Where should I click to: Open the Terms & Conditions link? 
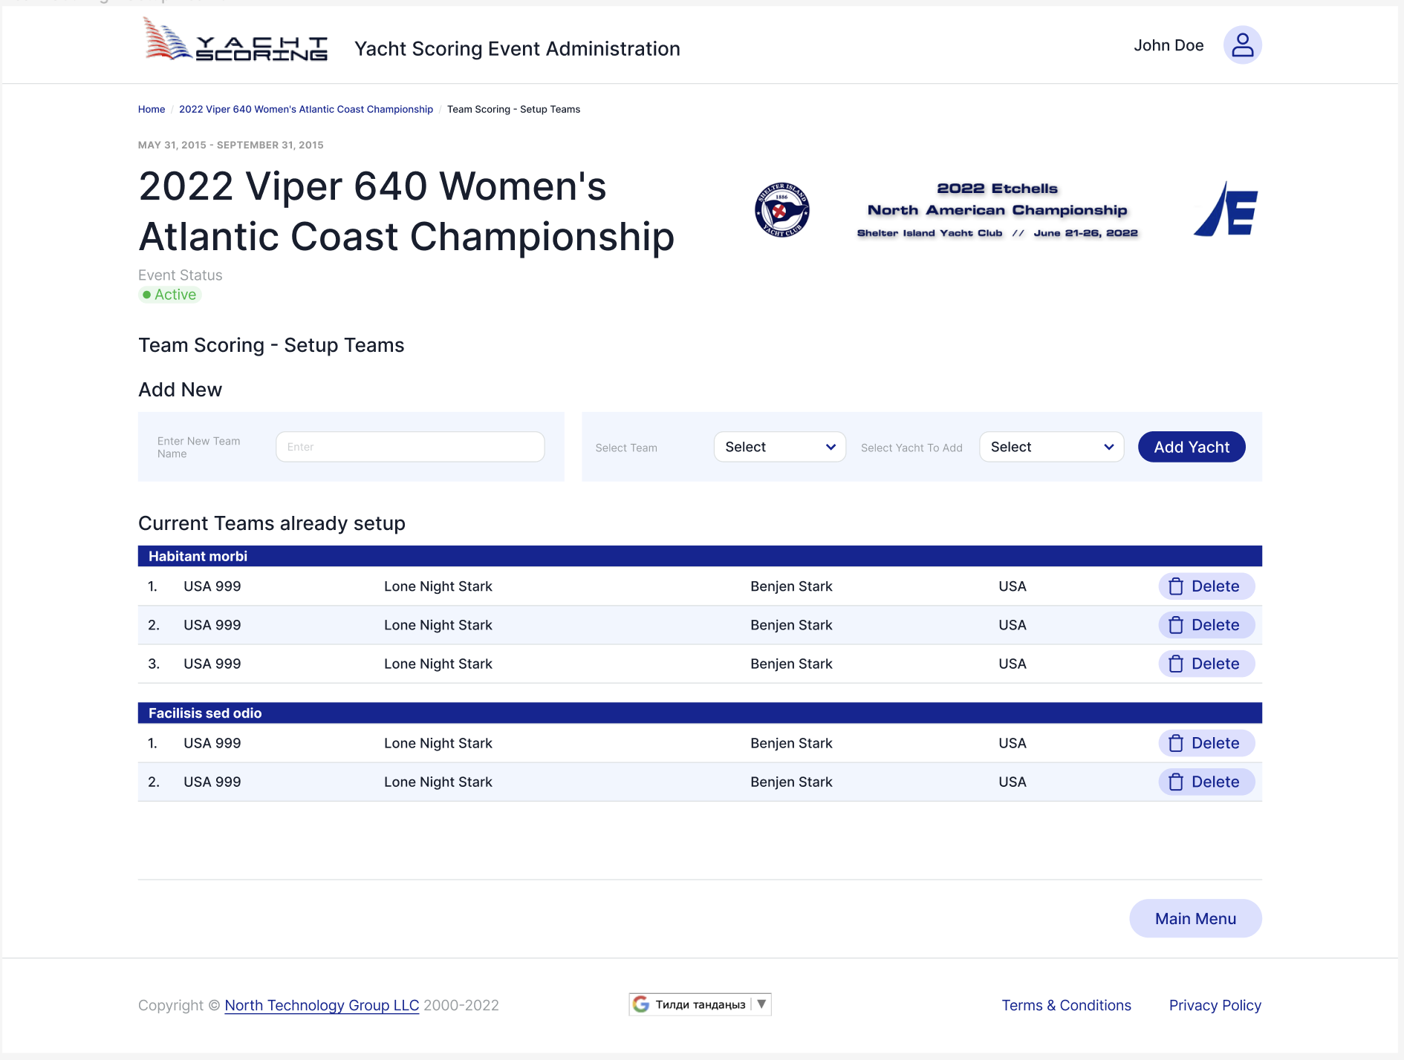1065,1004
